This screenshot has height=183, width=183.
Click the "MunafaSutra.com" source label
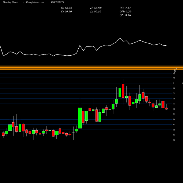click(35, 2)
